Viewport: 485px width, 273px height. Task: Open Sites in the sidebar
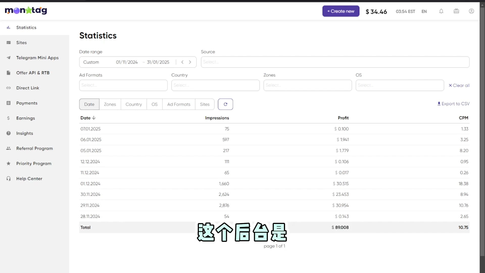[21, 42]
